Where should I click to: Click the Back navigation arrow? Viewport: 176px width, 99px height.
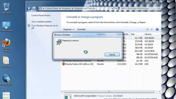pos(29,9)
